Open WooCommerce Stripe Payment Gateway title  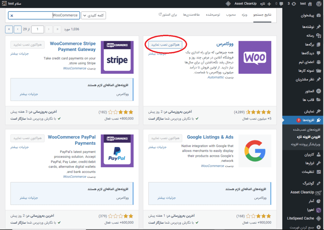pyautogui.click(x=73, y=47)
